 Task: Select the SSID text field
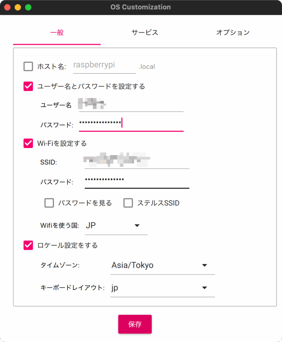point(137,161)
